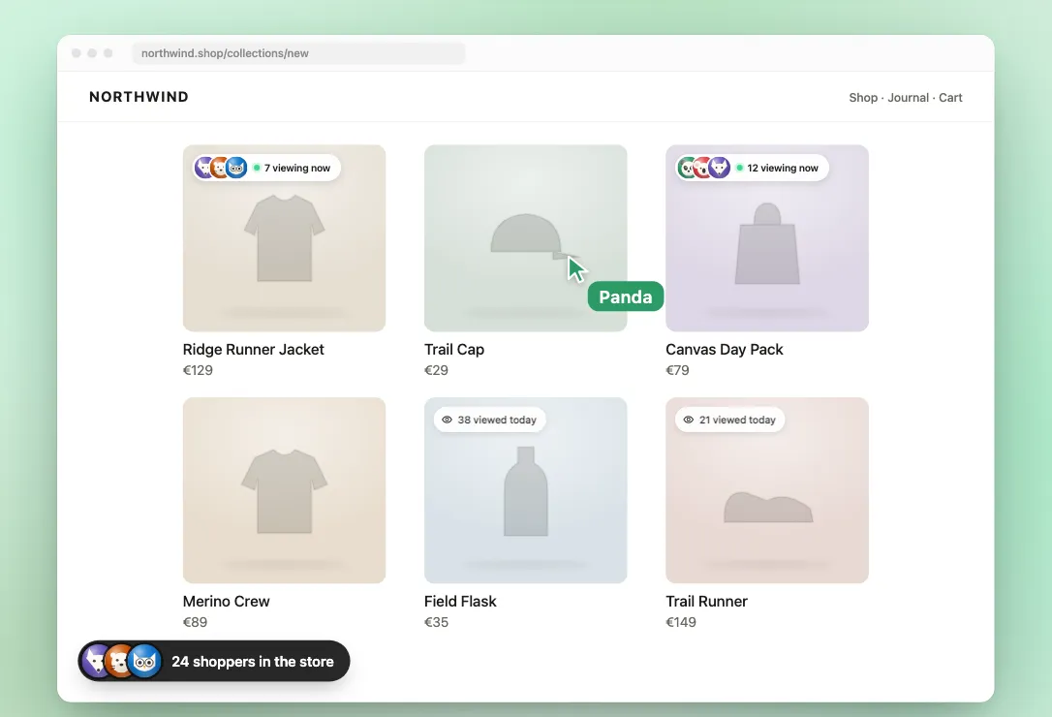Click the "12 viewing now" label
Viewport: 1052px width, 717px height.
tap(783, 168)
